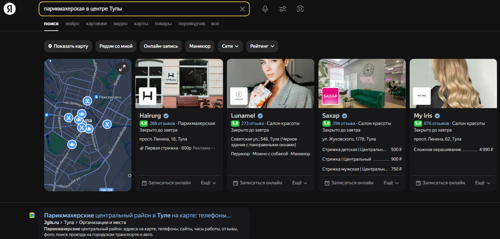The width and height of the screenshot is (500, 239).
Task: Click the My Iris logo badge
Action: tap(422, 96)
